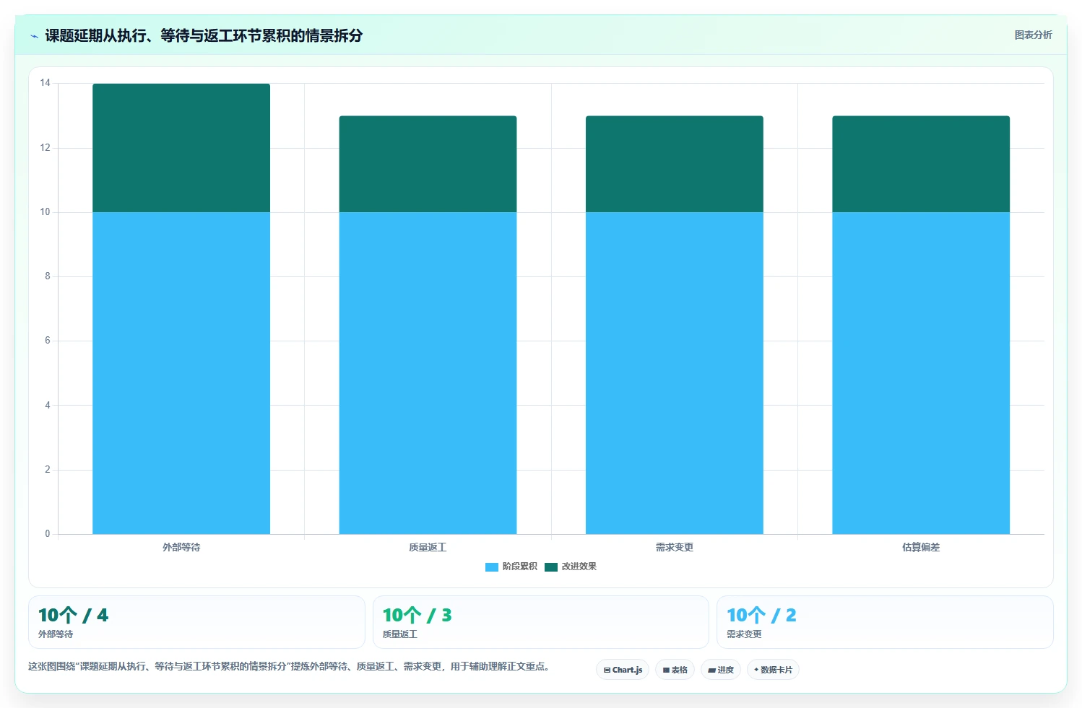Open the 10个 / 4 stat card value
The width and height of the screenshot is (1082, 708).
[73, 615]
